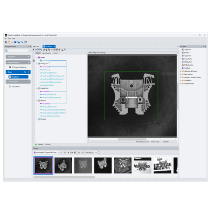The height and width of the screenshot is (210, 210).
Task: Open the Help menu
Action: (x=14, y=38)
